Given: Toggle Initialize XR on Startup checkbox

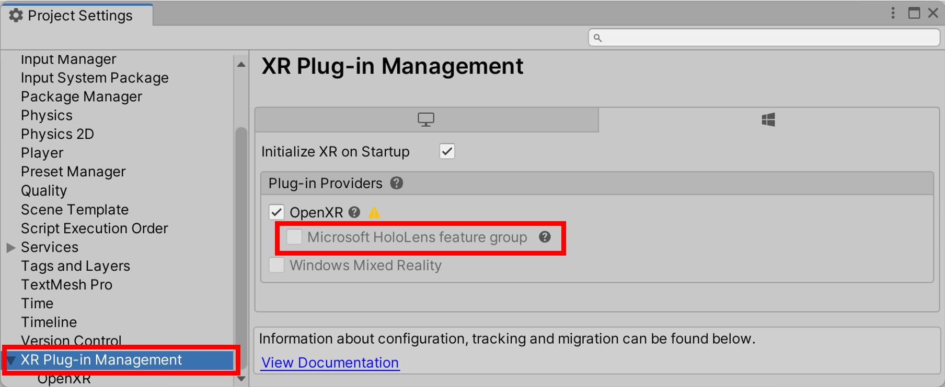Looking at the screenshot, I should click(447, 151).
